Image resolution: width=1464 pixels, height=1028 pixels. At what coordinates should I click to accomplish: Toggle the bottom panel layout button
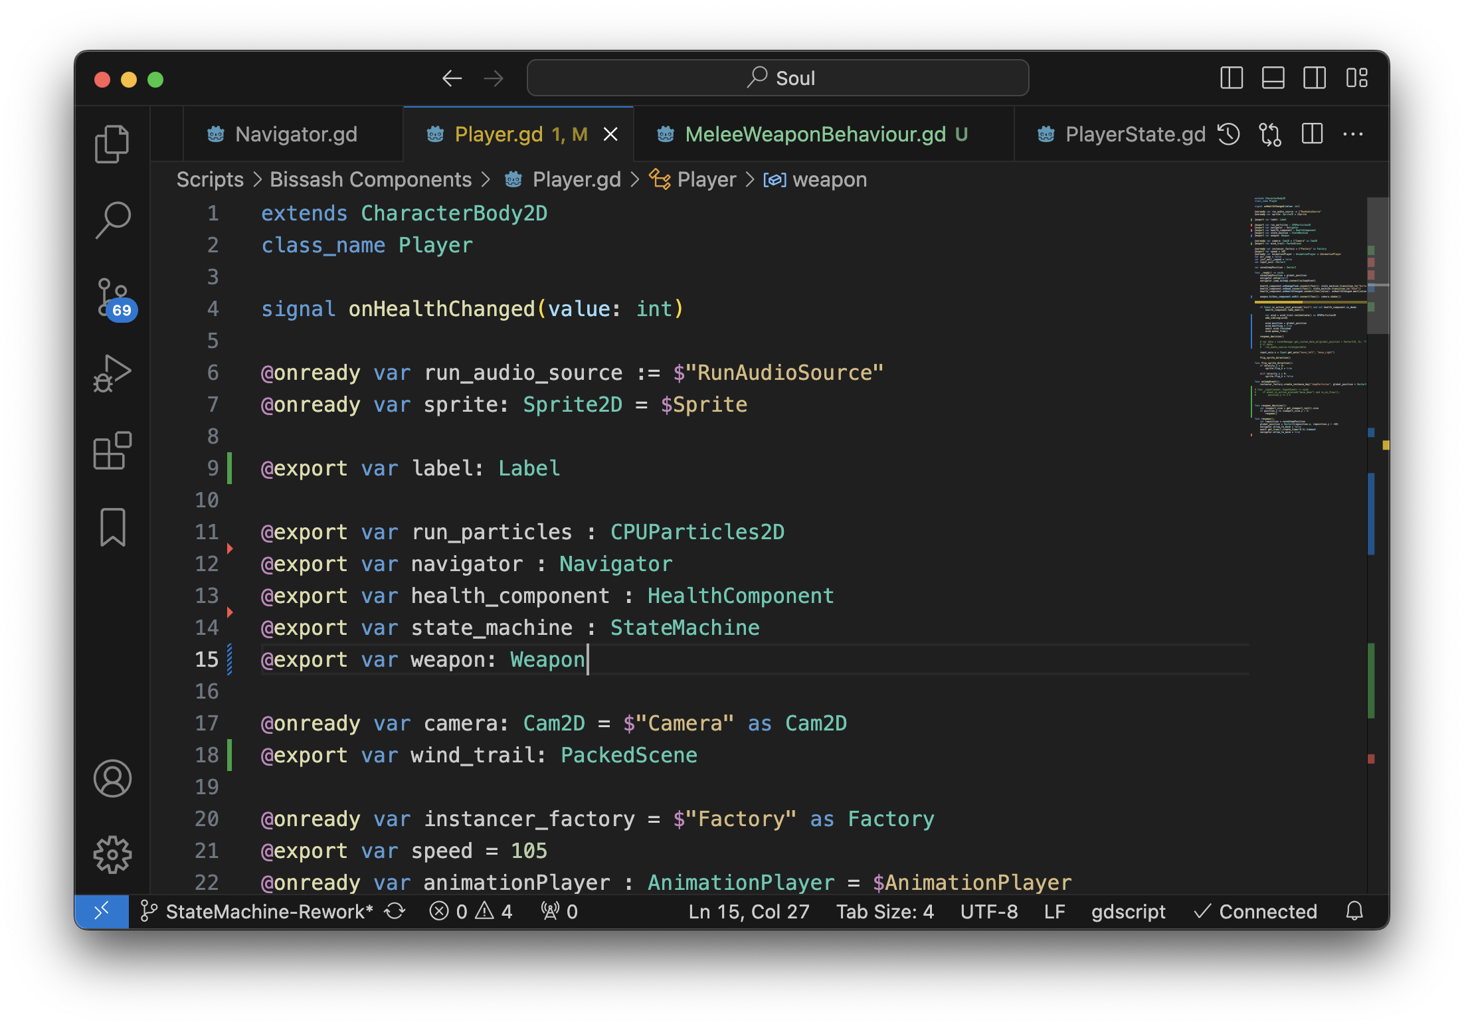[1273, 78]
